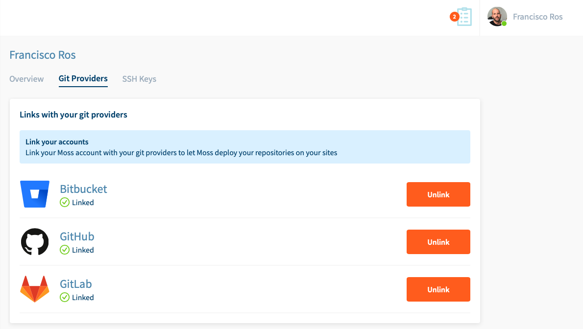Image resolution: width=583 pixels, height=329 pixels.
Task: Click the GitHub octocat logo
Action: (x=35, y=242)
